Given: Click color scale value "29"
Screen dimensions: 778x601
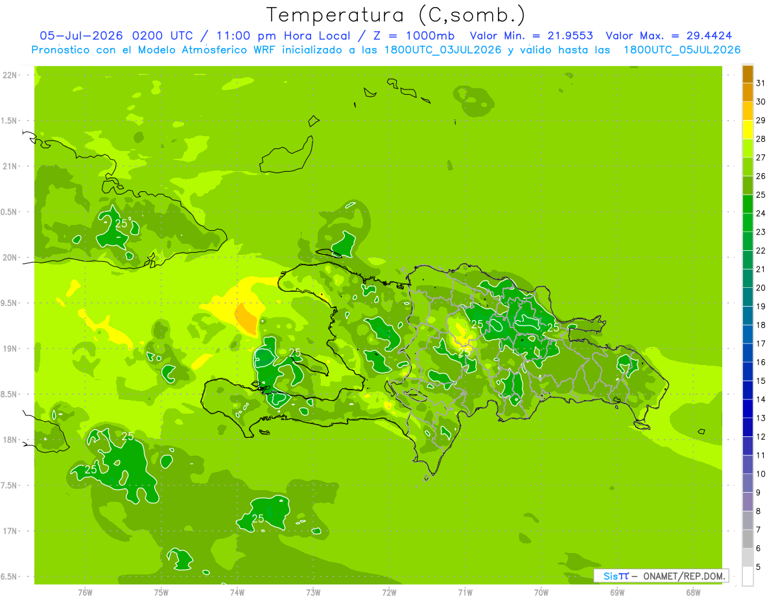Looking at the screenshot, I should pos(761,120).
